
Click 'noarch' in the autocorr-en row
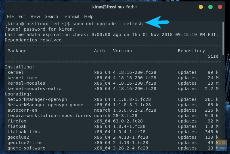click(102, 110)
